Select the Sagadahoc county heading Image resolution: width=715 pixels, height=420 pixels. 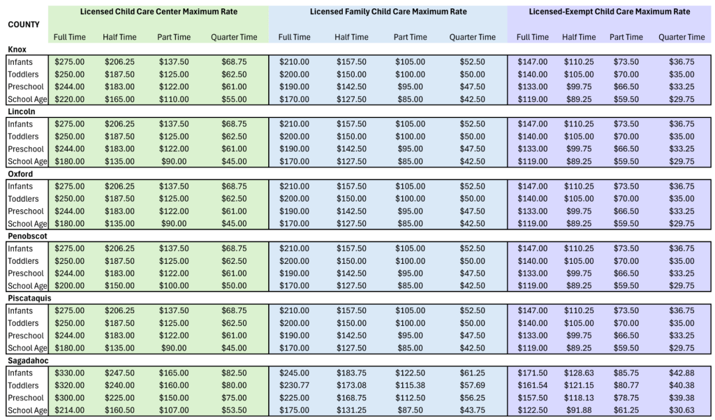[x=27, y=361]
